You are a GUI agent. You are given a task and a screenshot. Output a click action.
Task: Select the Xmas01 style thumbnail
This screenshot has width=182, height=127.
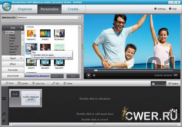click(x=45, y=34)
